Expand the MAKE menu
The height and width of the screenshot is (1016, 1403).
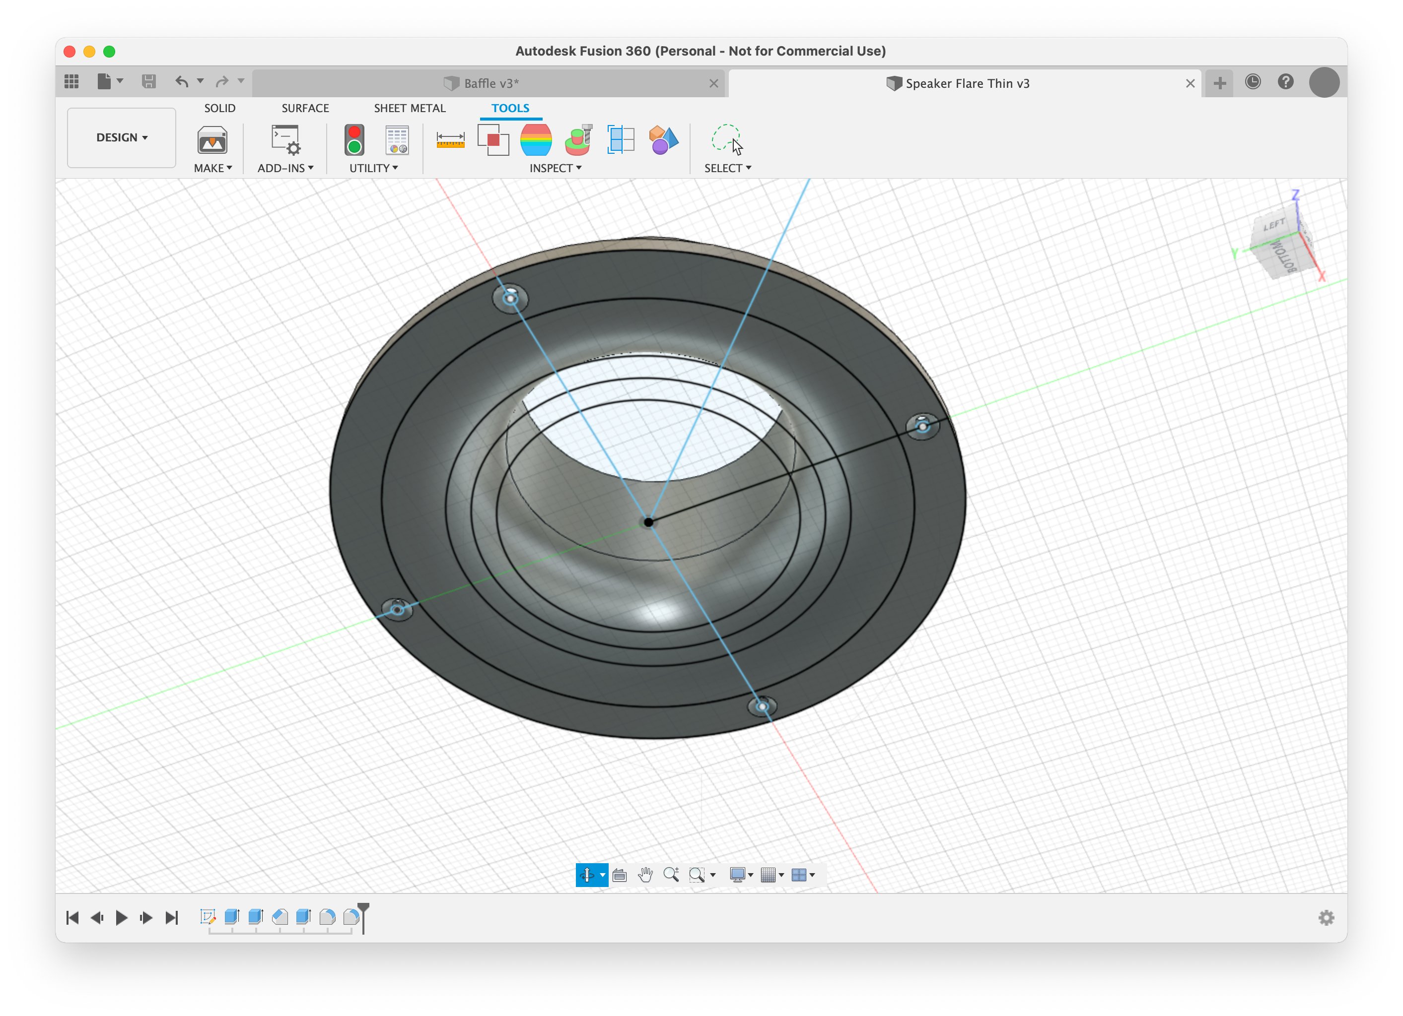point(213,168)
